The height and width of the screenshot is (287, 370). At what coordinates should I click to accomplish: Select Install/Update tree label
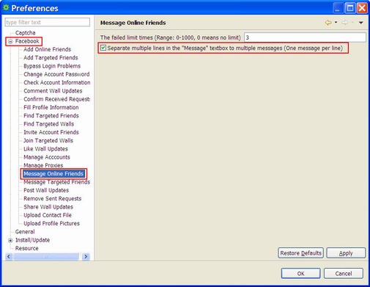[x=32, y=240]
